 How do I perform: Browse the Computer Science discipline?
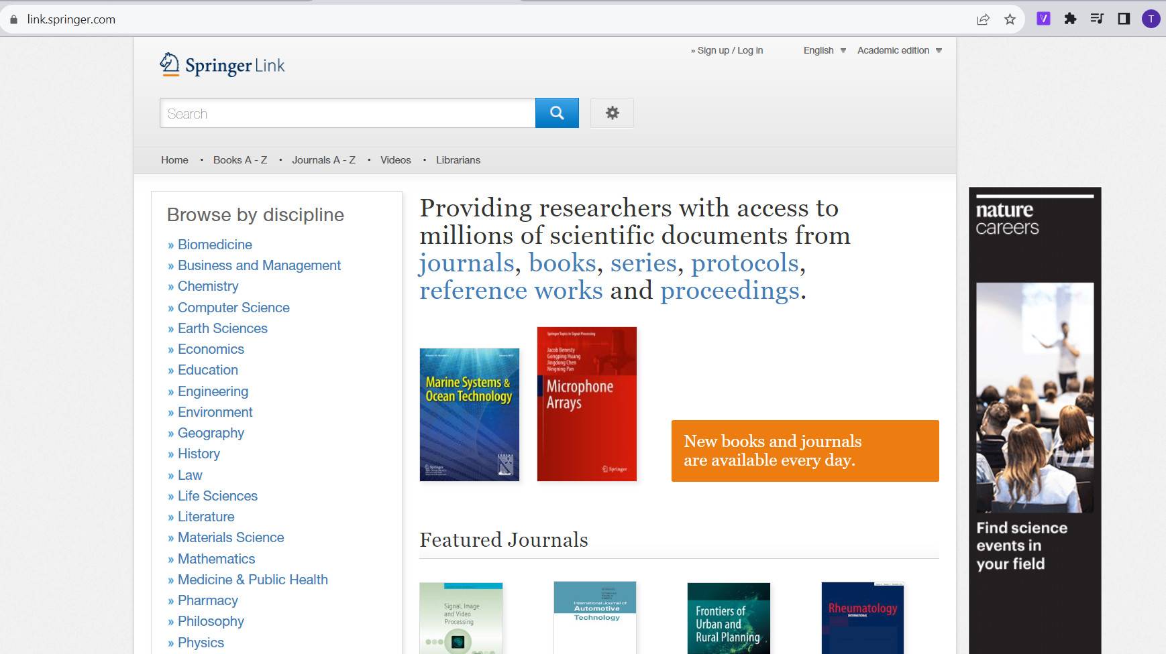pos(233,308)
